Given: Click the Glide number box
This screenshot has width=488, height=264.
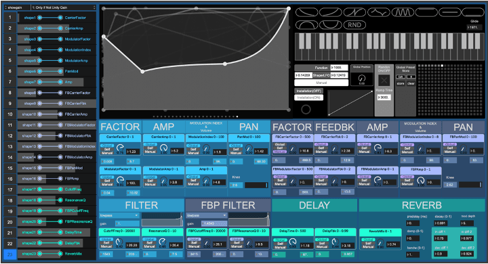Looking at the screenshot, I should pyautogui.click(x=474, y=27).
